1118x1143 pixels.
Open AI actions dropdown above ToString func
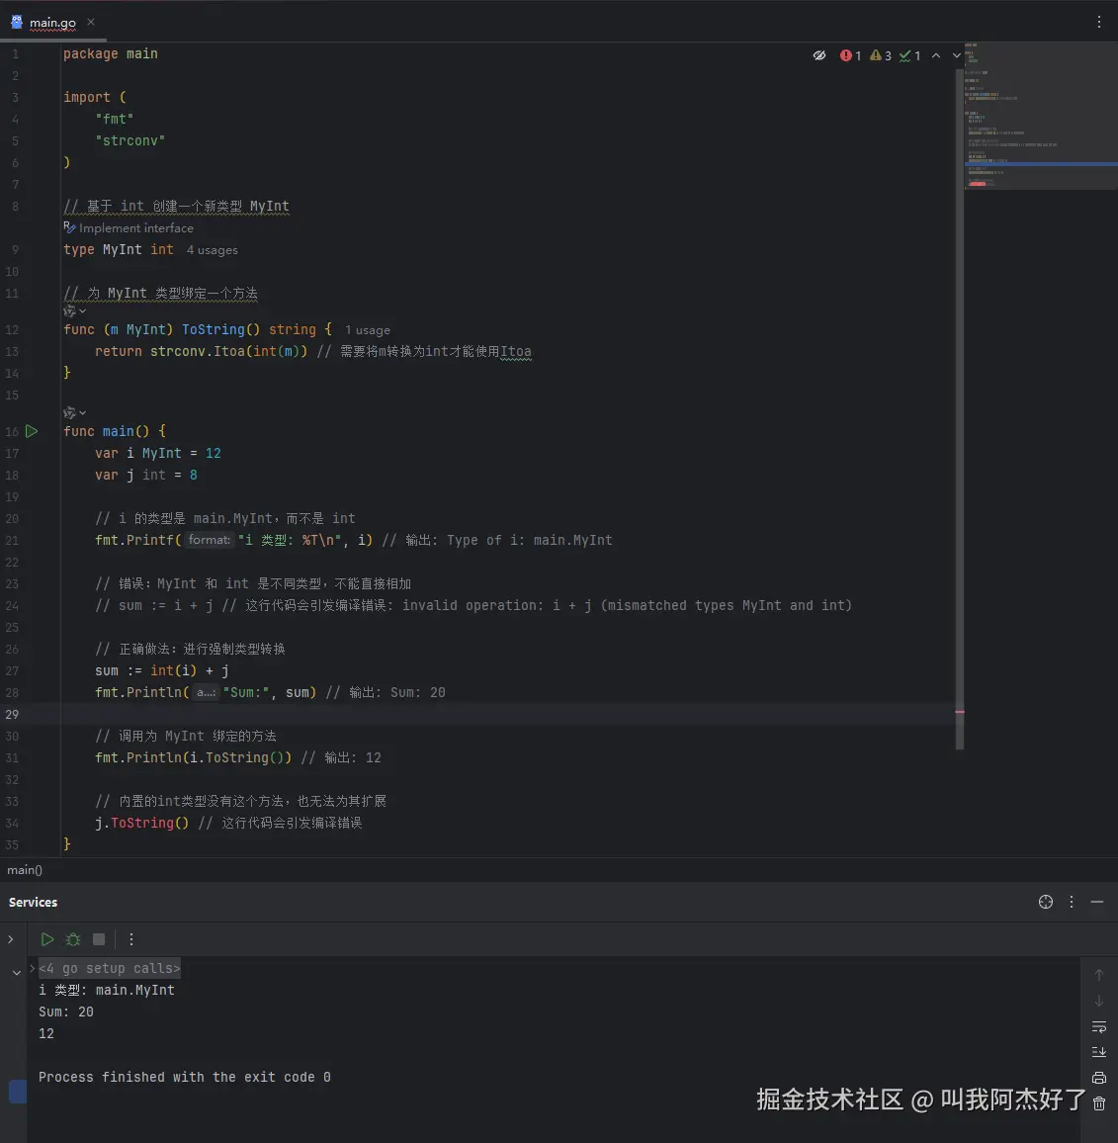tap(74, 311)
